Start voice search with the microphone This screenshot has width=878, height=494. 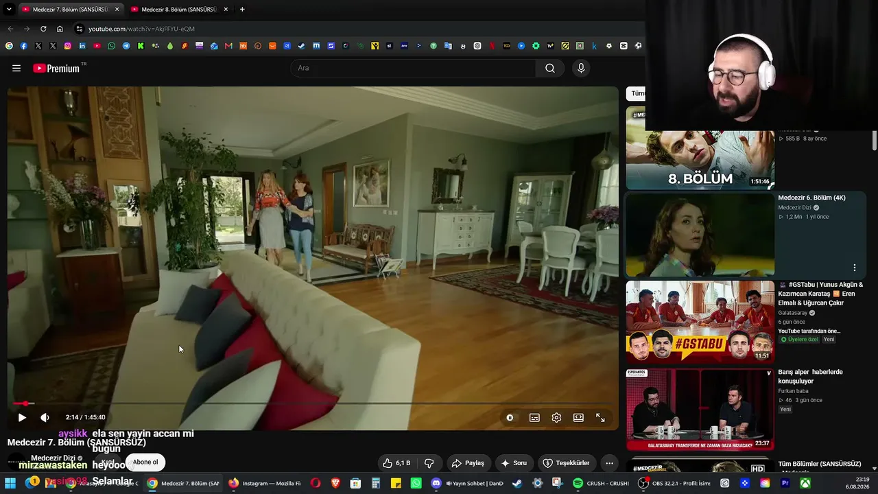click(581, 68)
